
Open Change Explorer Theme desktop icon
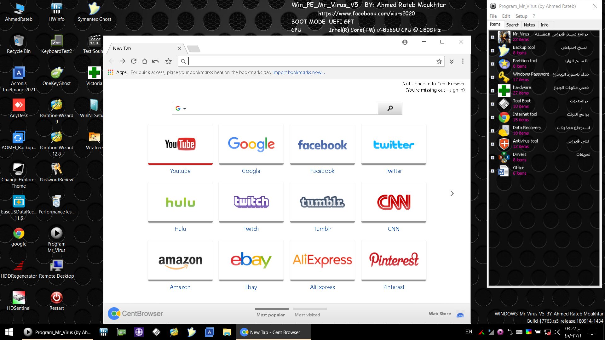pos(19,176)
